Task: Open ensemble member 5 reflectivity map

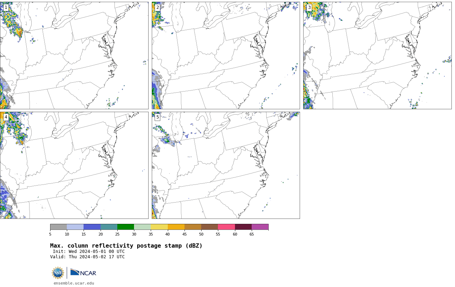Action: pos(226,165)
